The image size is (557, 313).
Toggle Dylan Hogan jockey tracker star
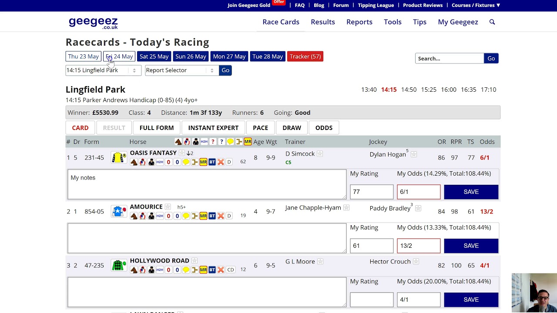click(414, 154)
